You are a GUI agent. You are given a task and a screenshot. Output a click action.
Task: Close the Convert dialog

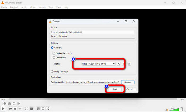coord(134,21)
